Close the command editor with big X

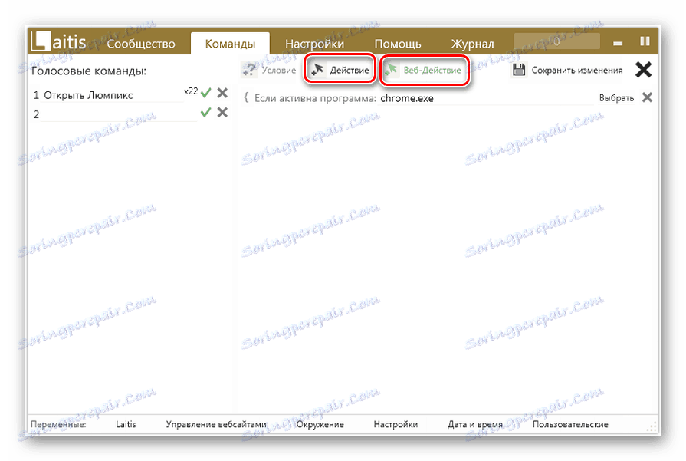coord(644,70)
